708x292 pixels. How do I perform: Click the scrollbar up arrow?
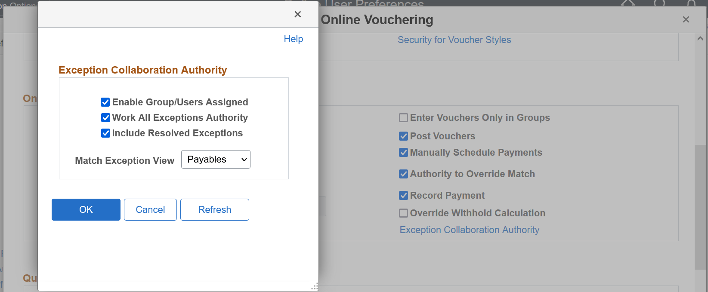(x=700, y=39)
